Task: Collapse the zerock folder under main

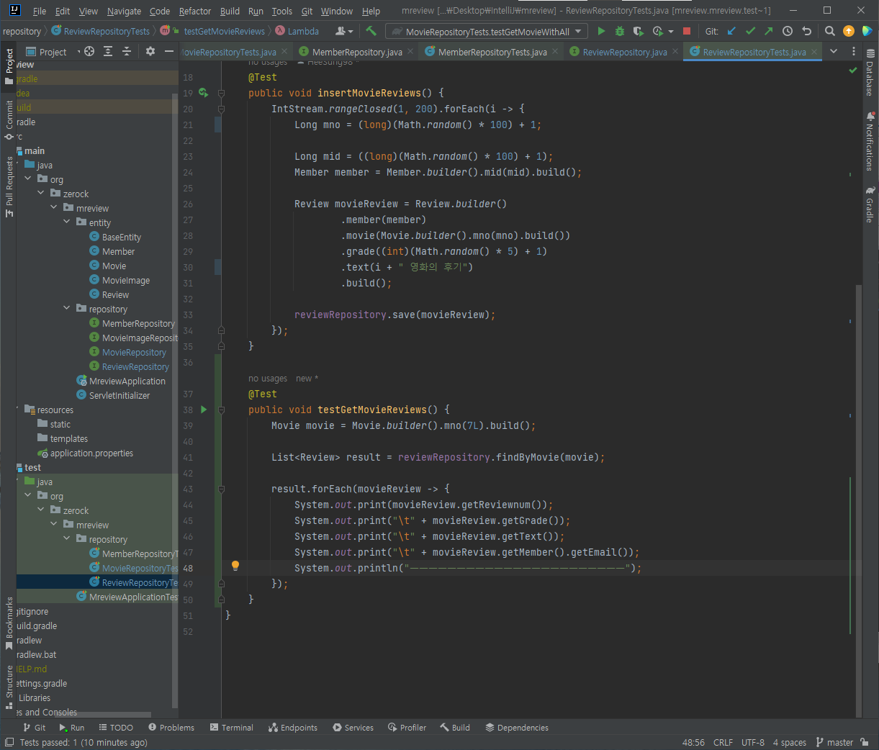Action: pyautogui.click(x=41, y=194)
